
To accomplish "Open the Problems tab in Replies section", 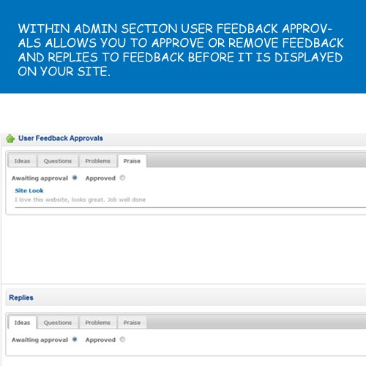I will (x=98, y=323).
